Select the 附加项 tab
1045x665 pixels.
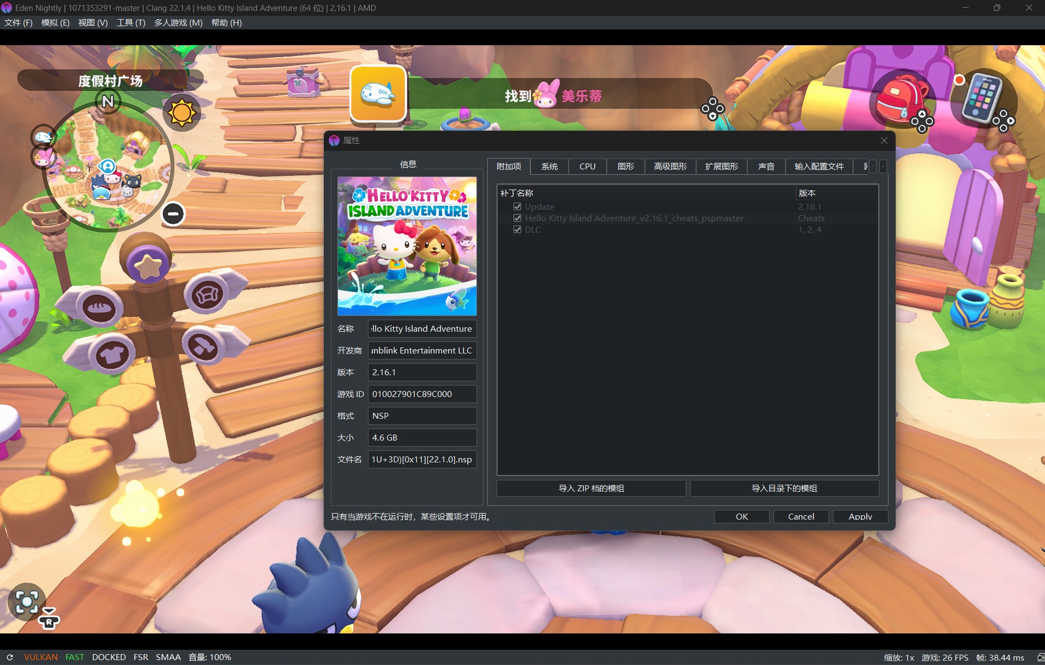point(509,166)
